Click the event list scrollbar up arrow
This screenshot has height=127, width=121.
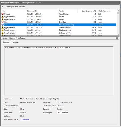118,11
